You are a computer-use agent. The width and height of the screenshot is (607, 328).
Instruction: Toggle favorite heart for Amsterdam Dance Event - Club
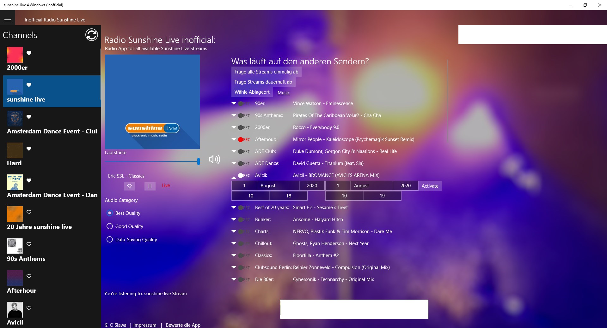29,117
